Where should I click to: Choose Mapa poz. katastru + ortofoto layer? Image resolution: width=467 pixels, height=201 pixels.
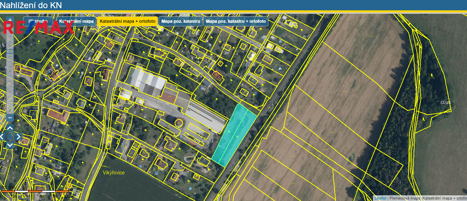[236, 21]
